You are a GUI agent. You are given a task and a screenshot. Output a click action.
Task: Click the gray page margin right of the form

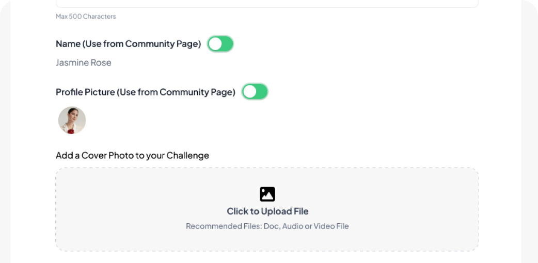[529, 155]
